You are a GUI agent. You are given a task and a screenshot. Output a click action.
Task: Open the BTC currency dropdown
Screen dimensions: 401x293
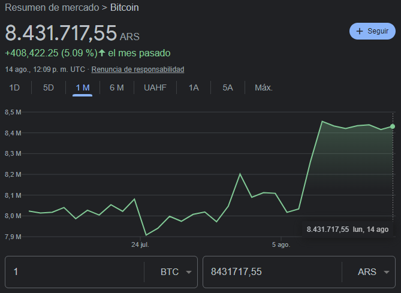click(176, 272)
